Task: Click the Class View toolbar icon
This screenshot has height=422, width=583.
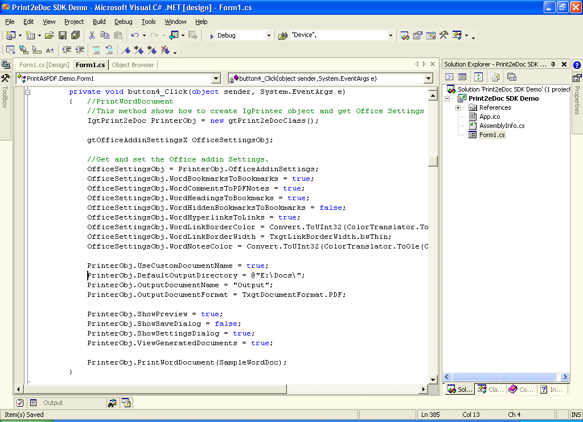Action: click(x=457, y=35)
